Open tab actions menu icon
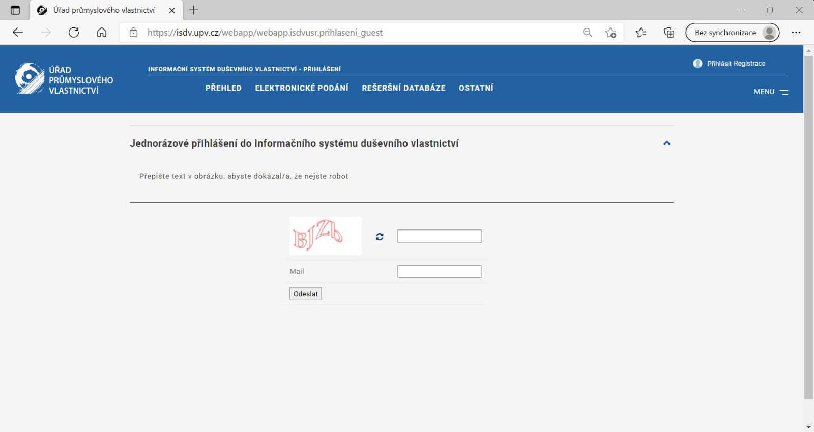Image resolution: width=814 pixels, height=432 pixels. click(x=15, y=10)
